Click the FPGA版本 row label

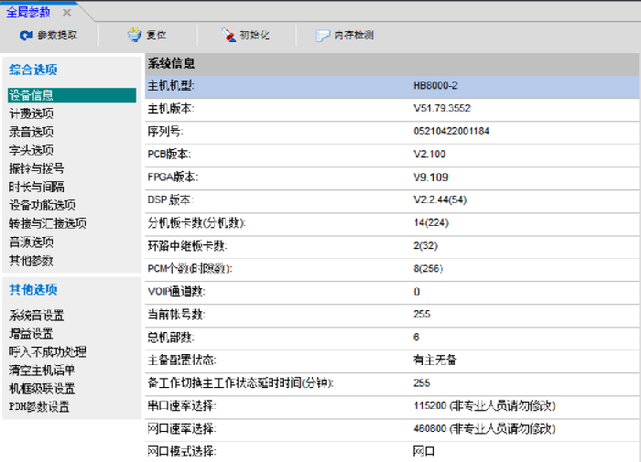(173, 177)
